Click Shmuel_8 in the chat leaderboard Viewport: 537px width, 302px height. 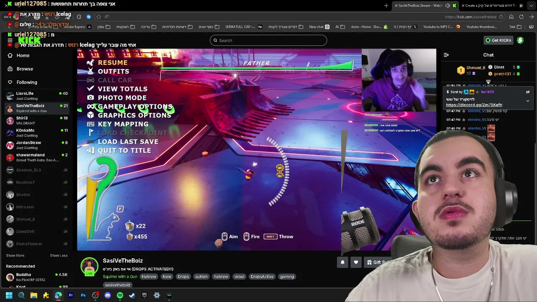[476, 68]
